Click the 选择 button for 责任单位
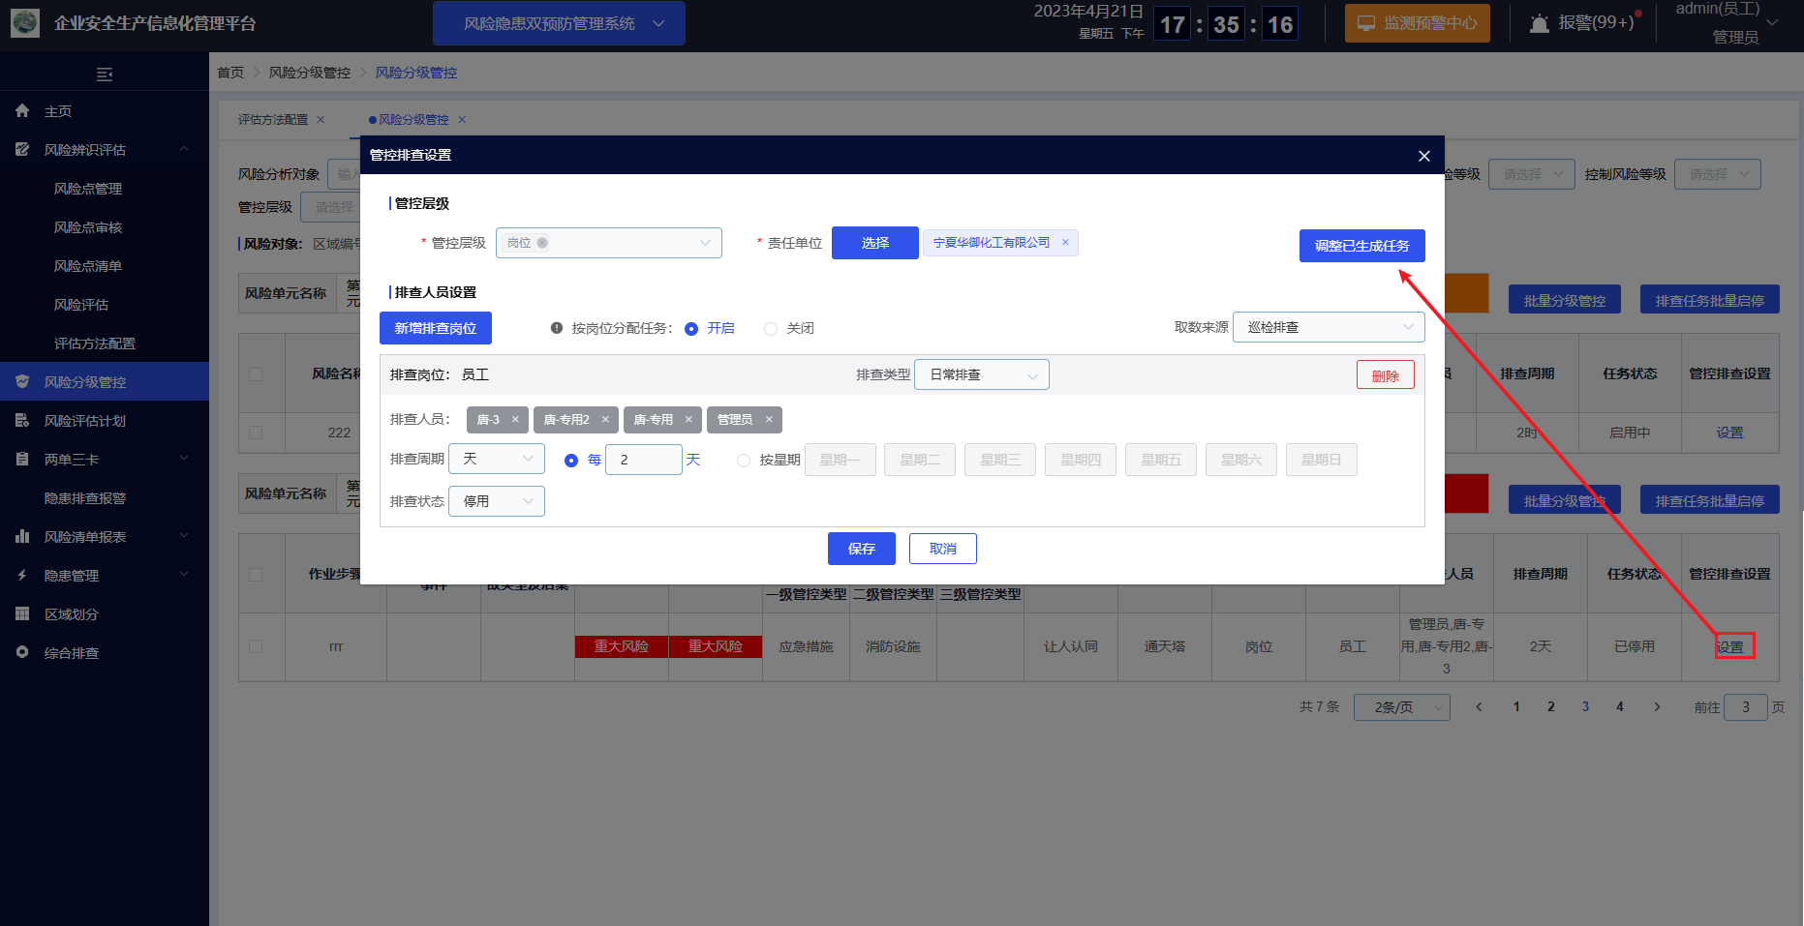Screen dimensions: 1804x926 (875, 243)
